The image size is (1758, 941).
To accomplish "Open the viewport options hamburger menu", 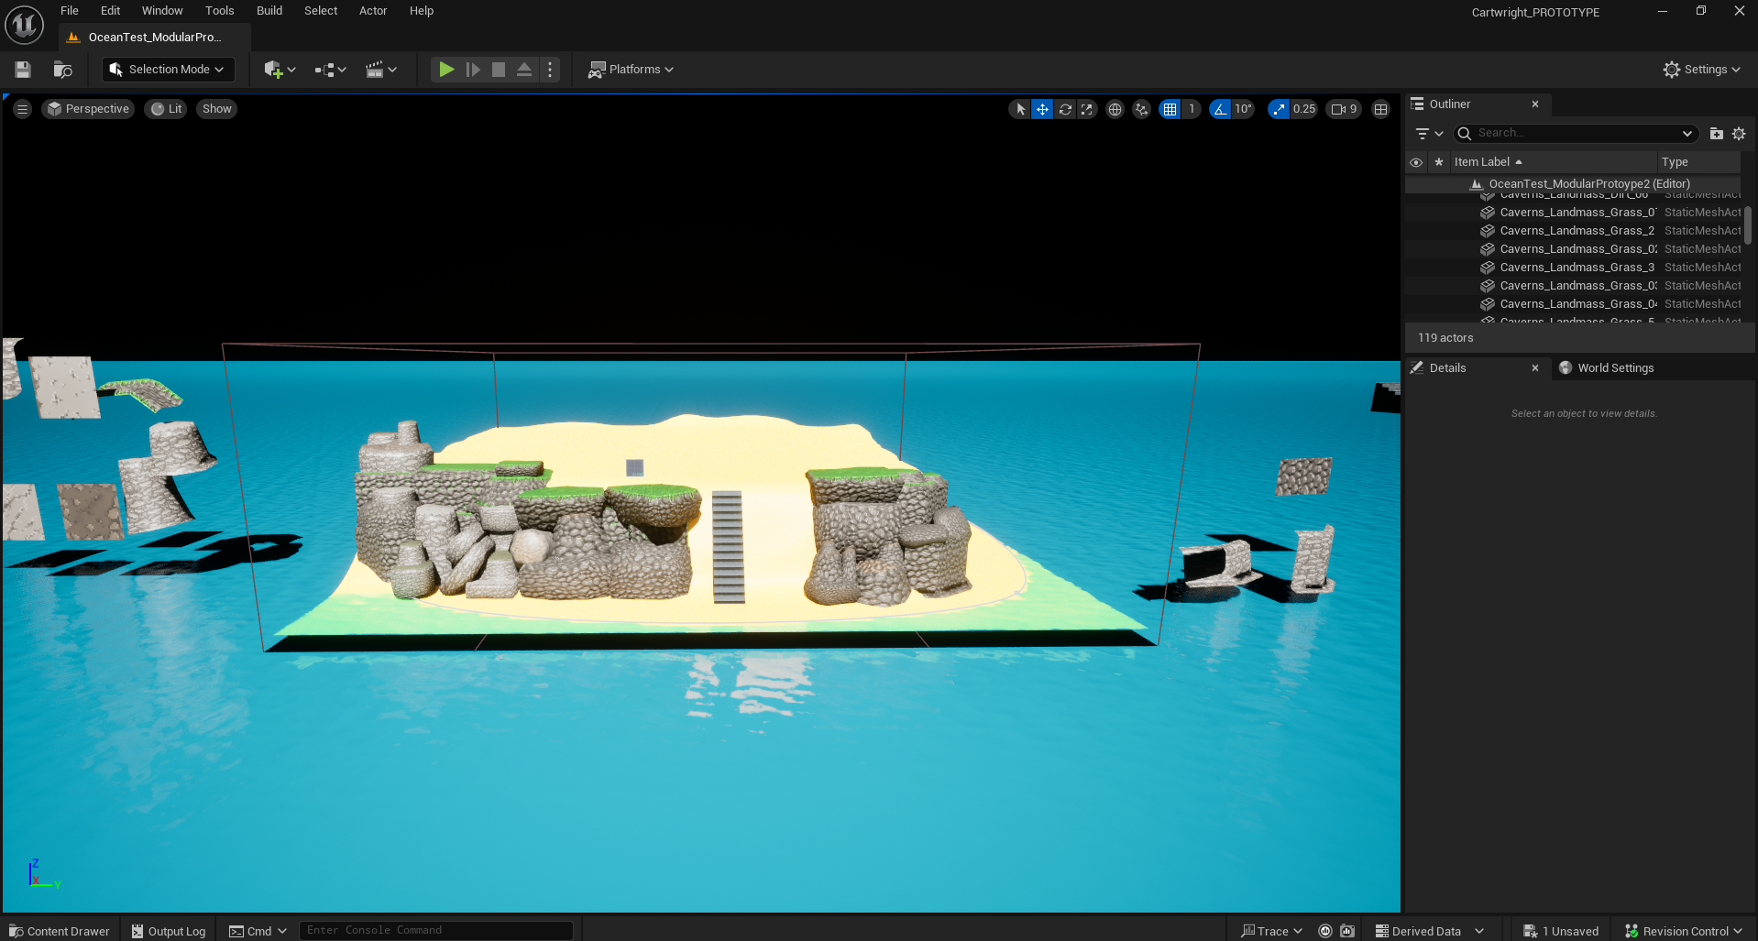I will click(x=23, y=109).
